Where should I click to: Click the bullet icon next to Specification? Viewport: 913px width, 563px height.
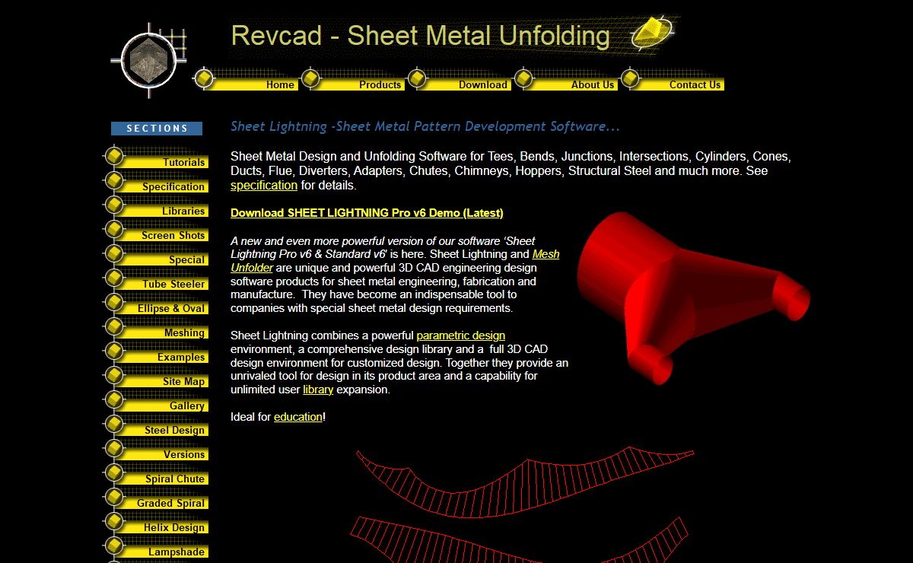pyautogui.click(x=113, y=181)
